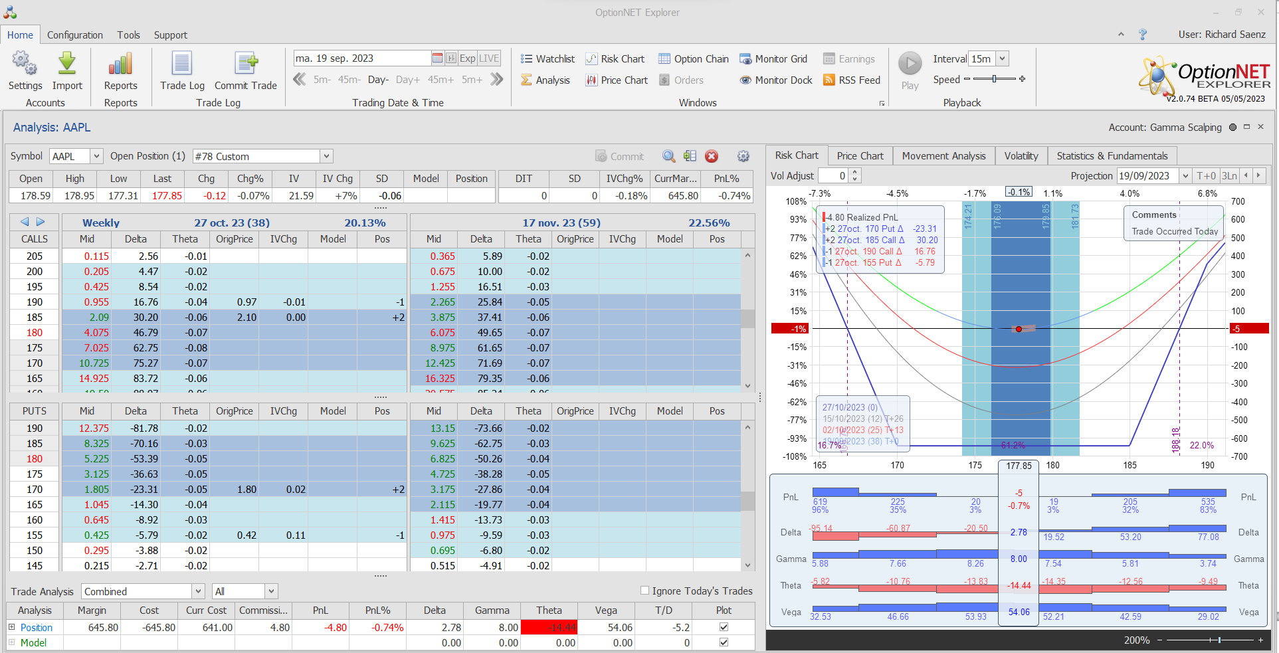Expand the Model row in Trade Analysis
The height and width of the screenshot is (653, 1279).
[x=11, y=642]
